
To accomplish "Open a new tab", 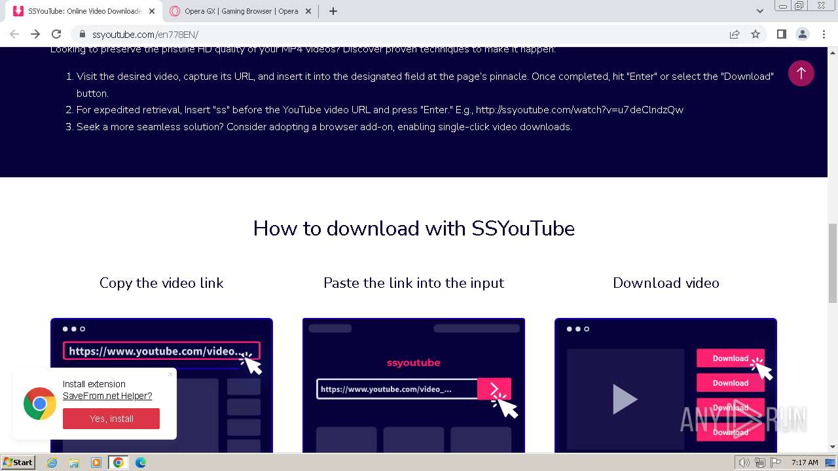I will (333, 11).
